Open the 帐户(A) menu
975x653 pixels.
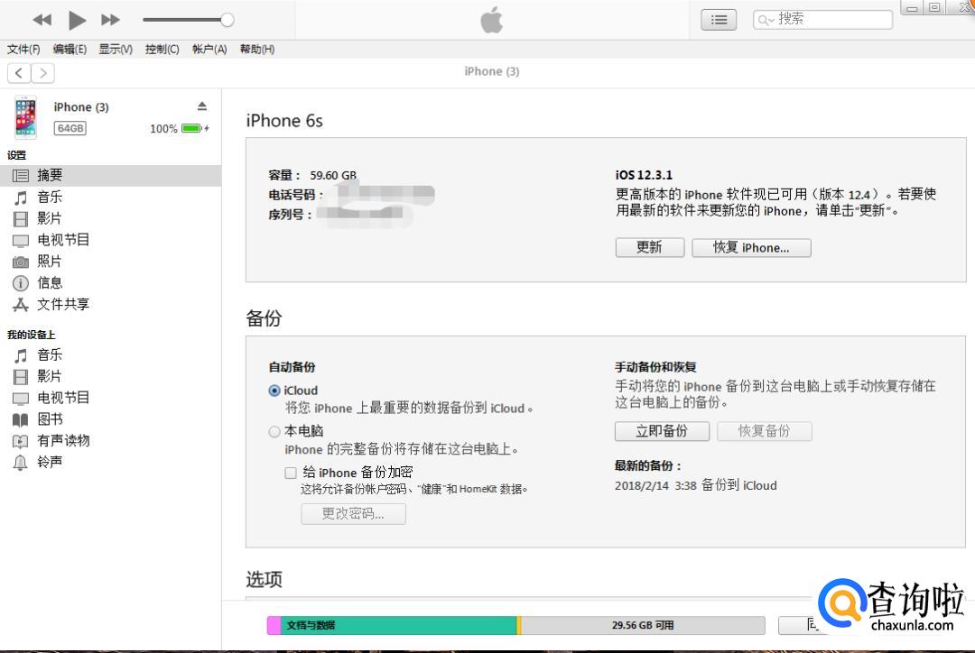[x=209, y=49]
